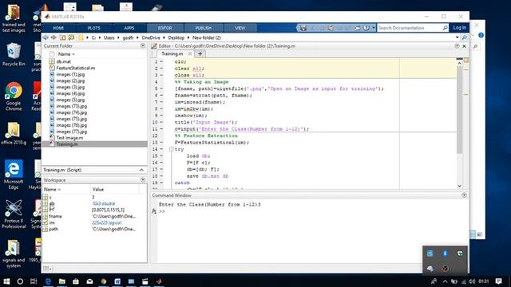Open the Current Folder panel actions menu
Screen dimensions: 511x287
[143, 46]
